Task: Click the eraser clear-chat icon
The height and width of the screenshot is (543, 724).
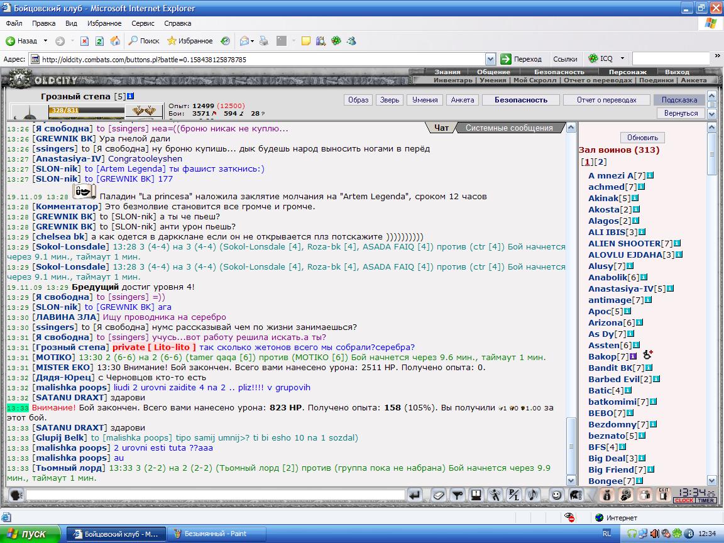Action: pyautogui.click(x=439, y=495)
